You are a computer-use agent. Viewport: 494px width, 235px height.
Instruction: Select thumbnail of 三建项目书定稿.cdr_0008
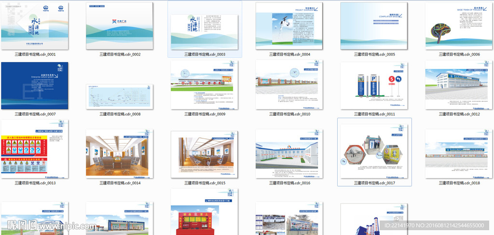[x=120, y=97]
